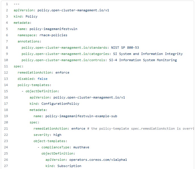The height and width of the screenshot is (169, 195).
Task: Click the policy-templates key
Action: (x=34, y=85)
